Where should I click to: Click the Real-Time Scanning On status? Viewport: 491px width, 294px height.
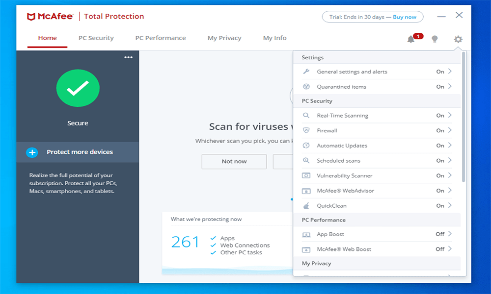[440, 116]
